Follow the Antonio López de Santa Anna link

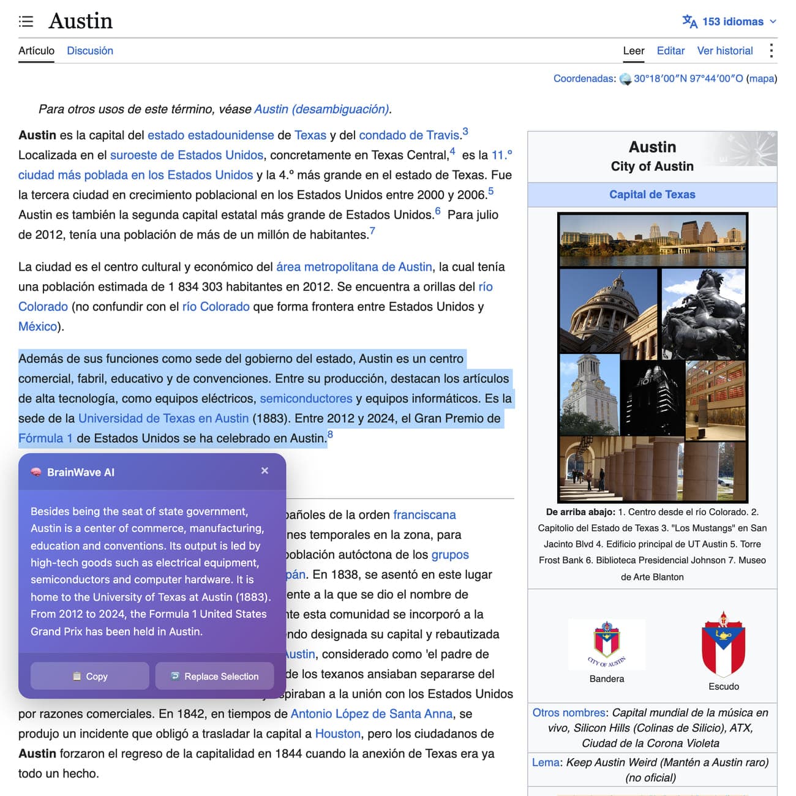pos(372,714)
